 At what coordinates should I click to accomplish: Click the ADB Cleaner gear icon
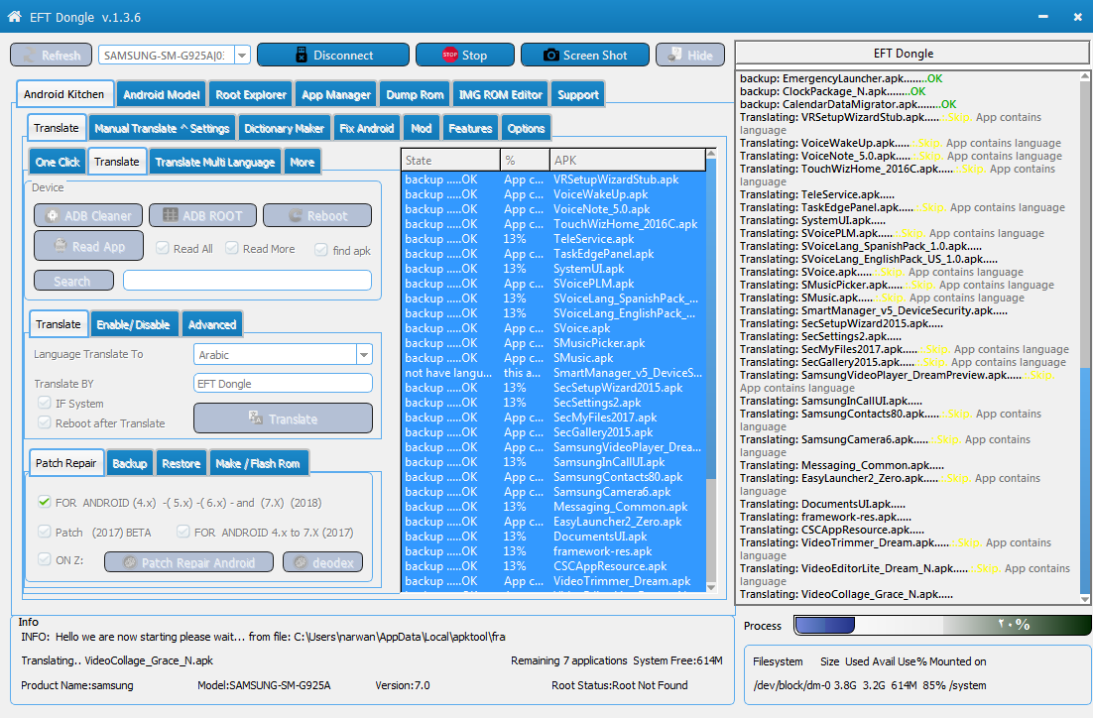tap(53, 216)
